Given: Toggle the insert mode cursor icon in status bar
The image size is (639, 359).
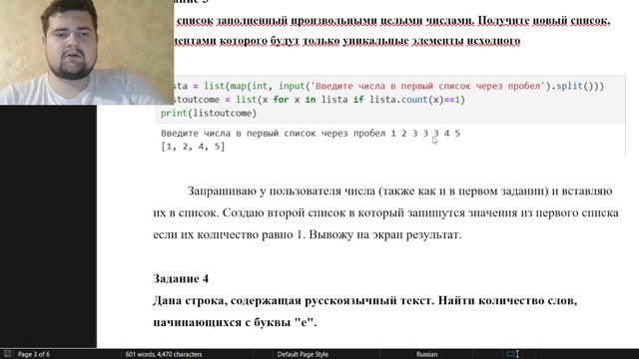Looking at the screenshot, I should coord(512,354).
